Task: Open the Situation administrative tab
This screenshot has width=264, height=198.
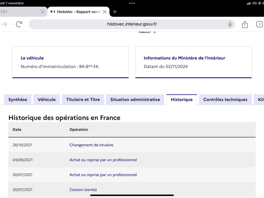Action: 135,100
